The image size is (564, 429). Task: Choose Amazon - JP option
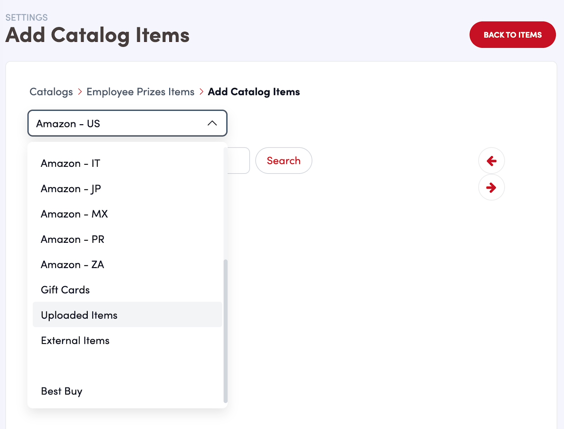tap(71, 189)
